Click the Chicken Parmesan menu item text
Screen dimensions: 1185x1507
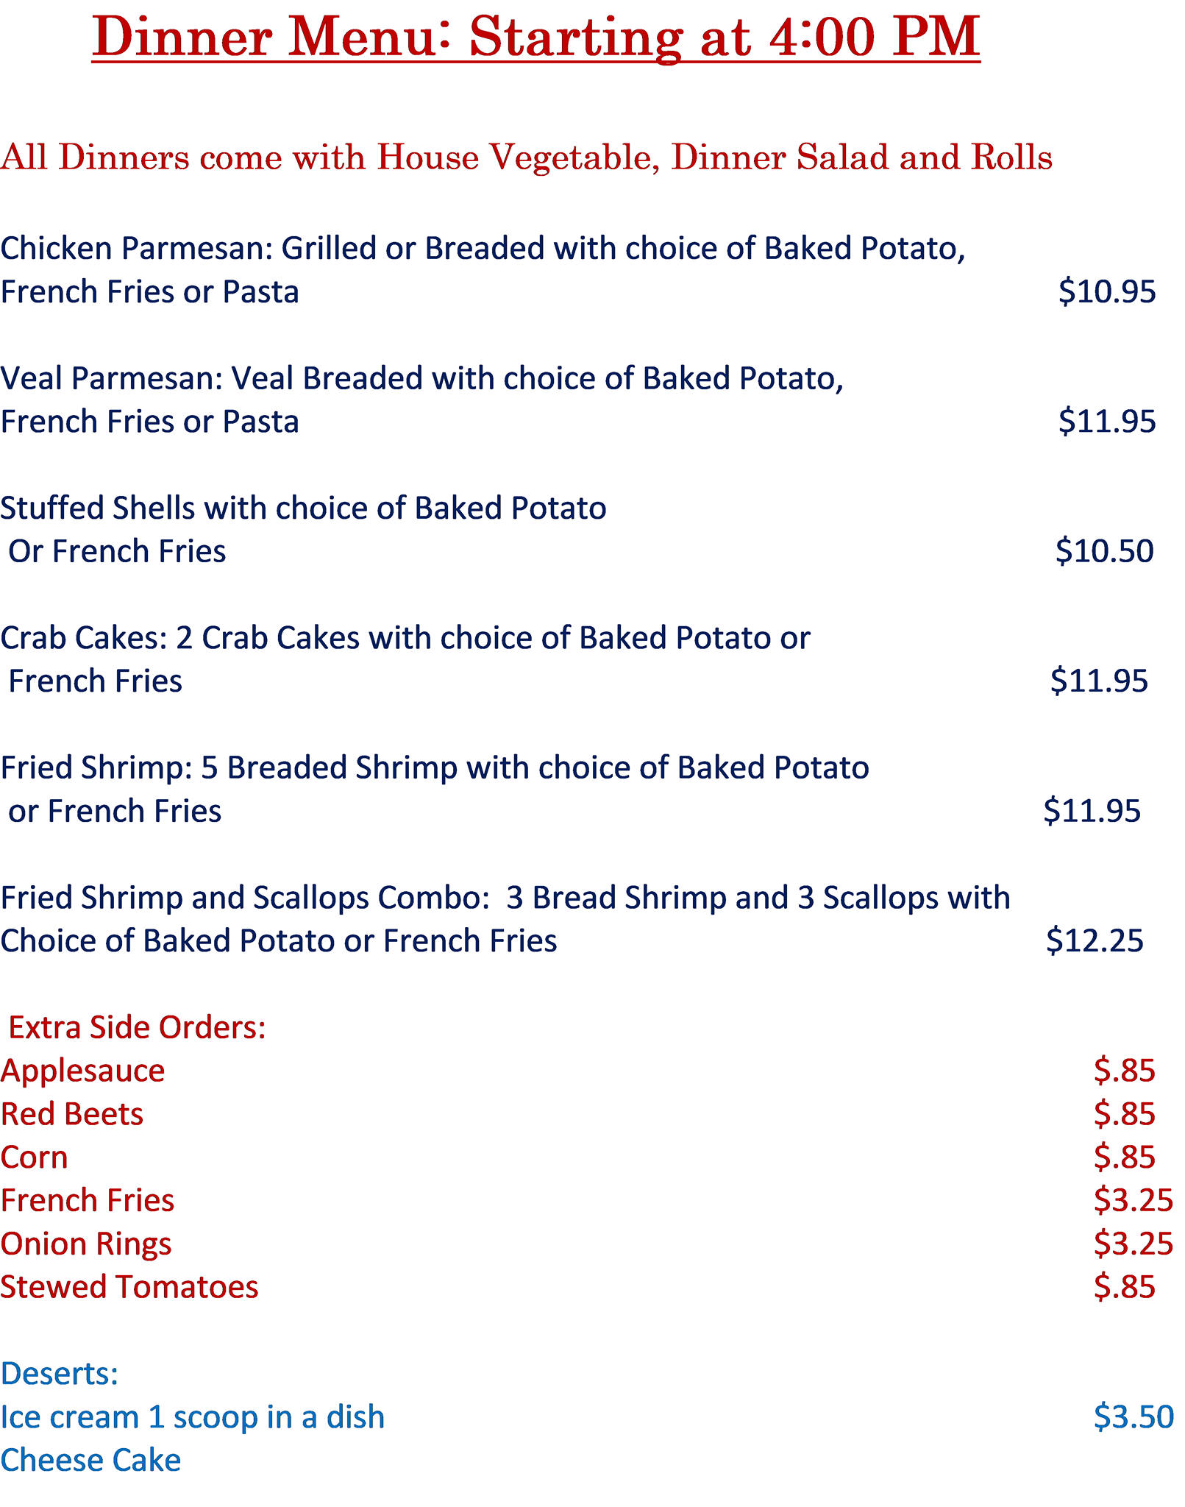[482, 249]
